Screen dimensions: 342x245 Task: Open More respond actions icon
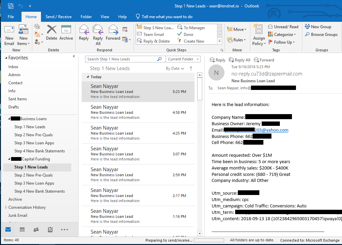[x=126, y=40]
